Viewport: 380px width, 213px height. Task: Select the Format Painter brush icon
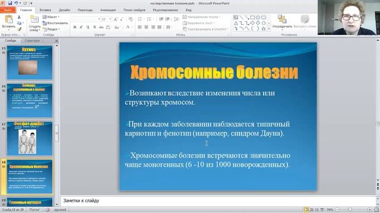point(19,29)
